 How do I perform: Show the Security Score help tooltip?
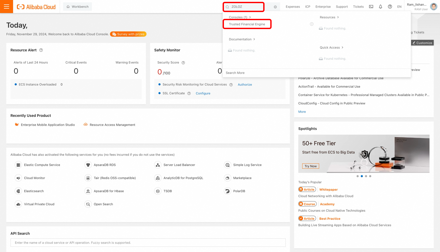(x=183, y=63)
